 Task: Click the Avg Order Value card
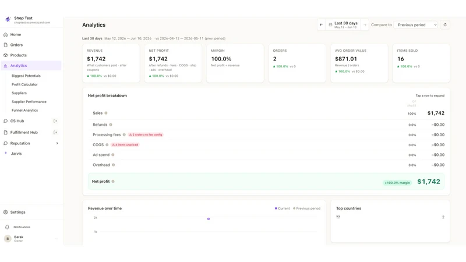[359, 63]
